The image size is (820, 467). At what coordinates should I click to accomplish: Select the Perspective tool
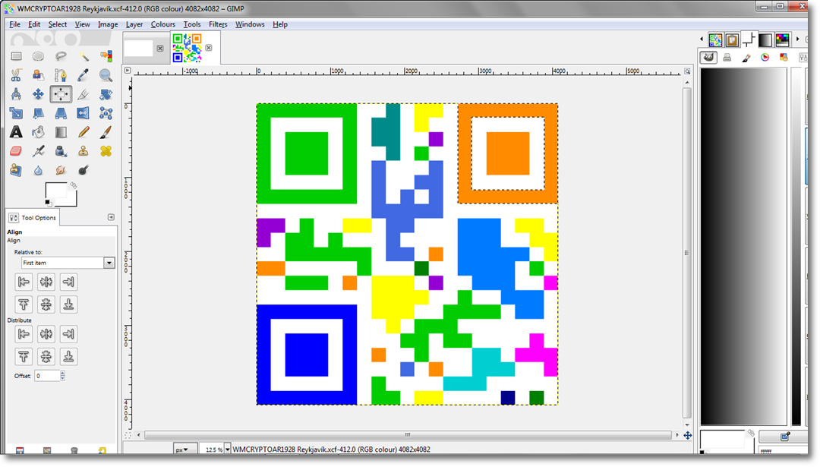pos(61,113)
